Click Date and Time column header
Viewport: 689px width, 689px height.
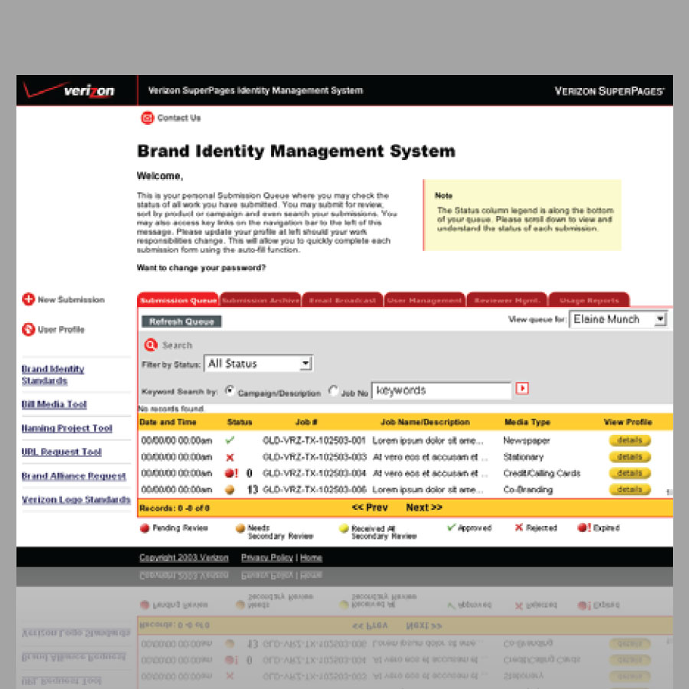pyautogui.click(x=168, y=422)
